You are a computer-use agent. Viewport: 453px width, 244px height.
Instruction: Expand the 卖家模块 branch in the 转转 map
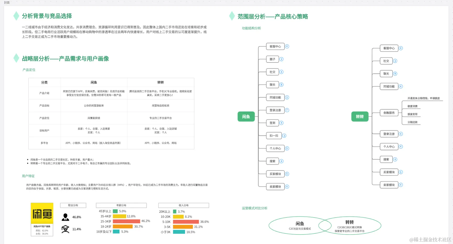[x=389, y=185]
